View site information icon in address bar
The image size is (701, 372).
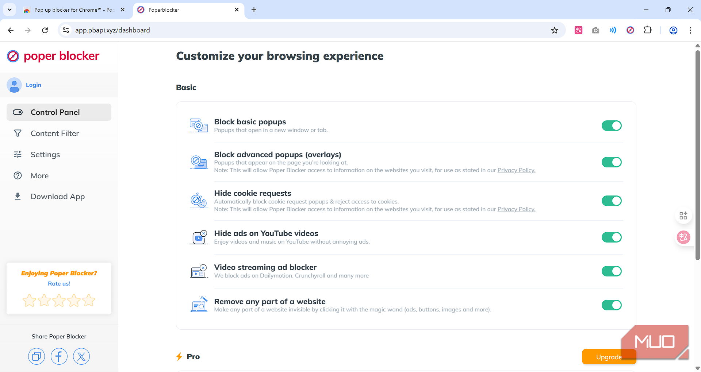pos(66,30)
